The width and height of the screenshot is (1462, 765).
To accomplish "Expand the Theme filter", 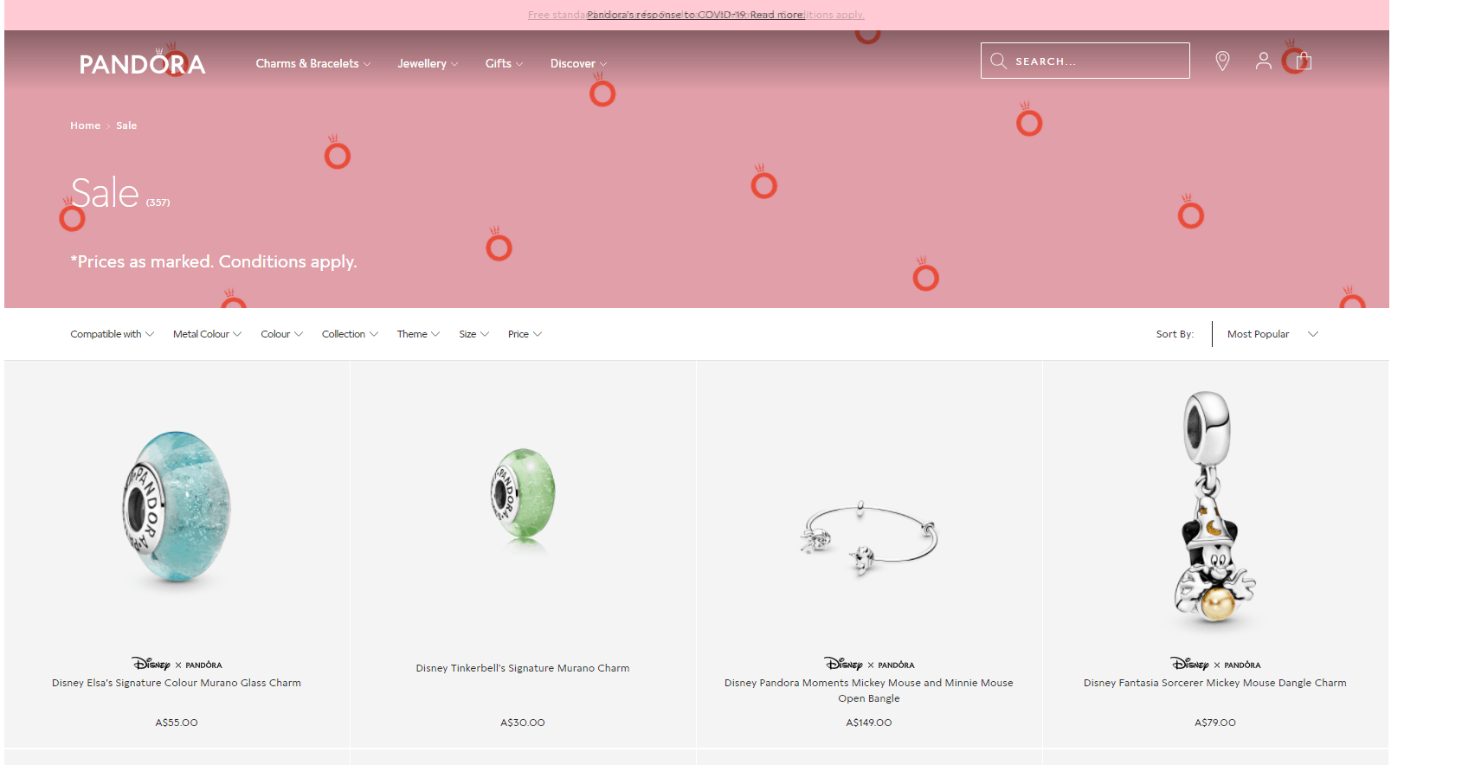I will point(419,334).
